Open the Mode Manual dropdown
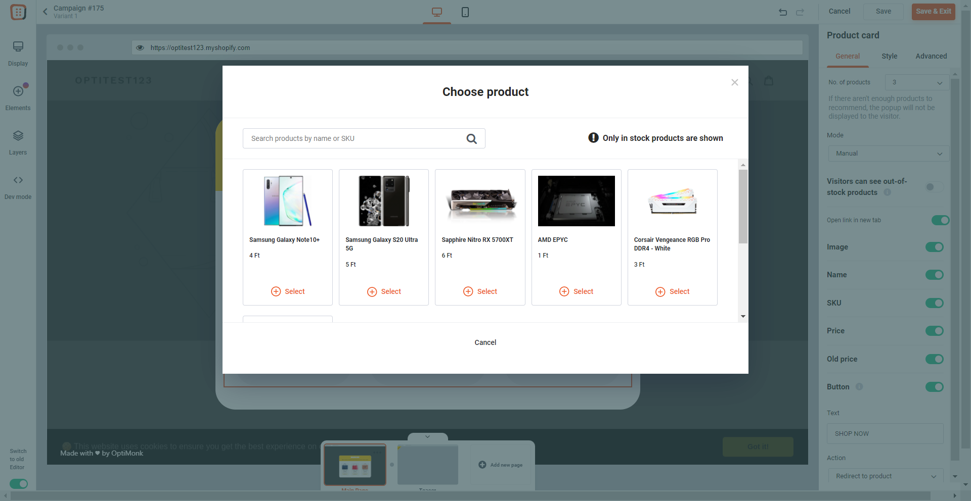Viewport: 971px width, 501px height. (x=889, y=154)
